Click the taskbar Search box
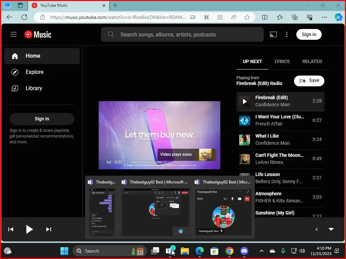 click(110, 251)
